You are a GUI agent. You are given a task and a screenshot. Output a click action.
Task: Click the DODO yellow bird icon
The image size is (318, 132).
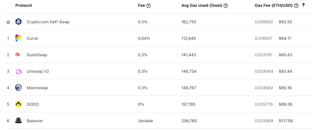point(18,104)
